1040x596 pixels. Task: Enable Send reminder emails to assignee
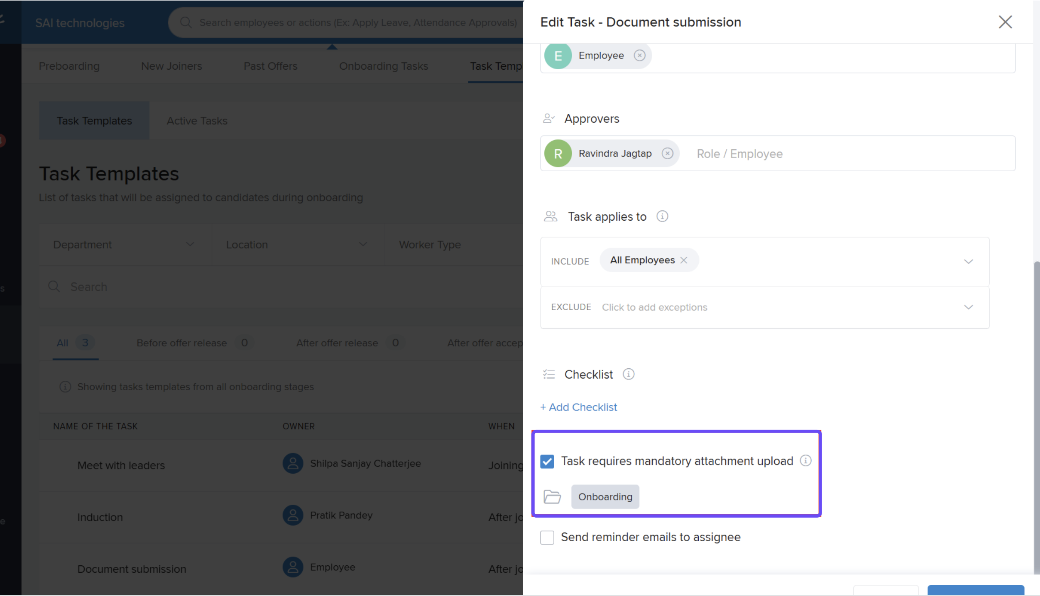pos(547,537)
